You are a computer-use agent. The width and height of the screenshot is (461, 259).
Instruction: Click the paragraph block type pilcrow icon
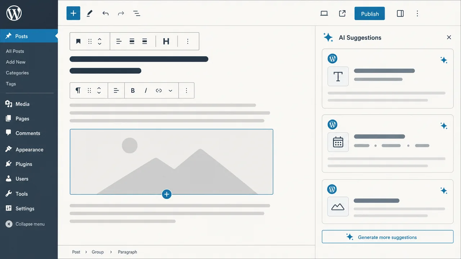78,90
